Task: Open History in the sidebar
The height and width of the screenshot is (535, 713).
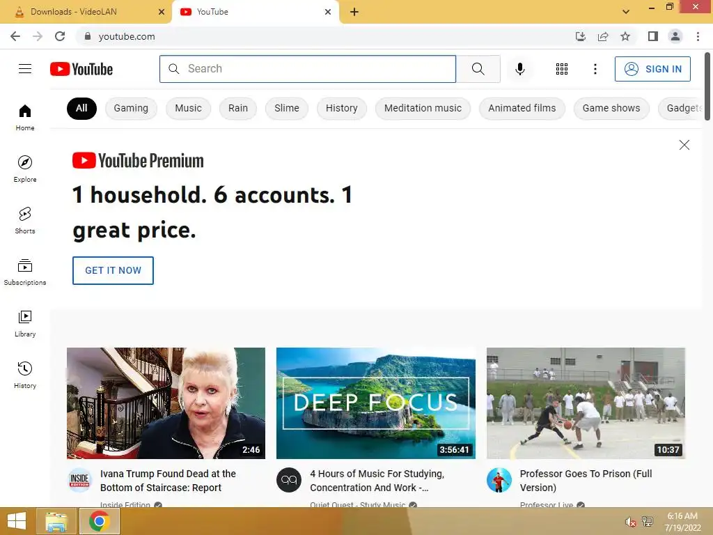Action: [x=25, y=375]
